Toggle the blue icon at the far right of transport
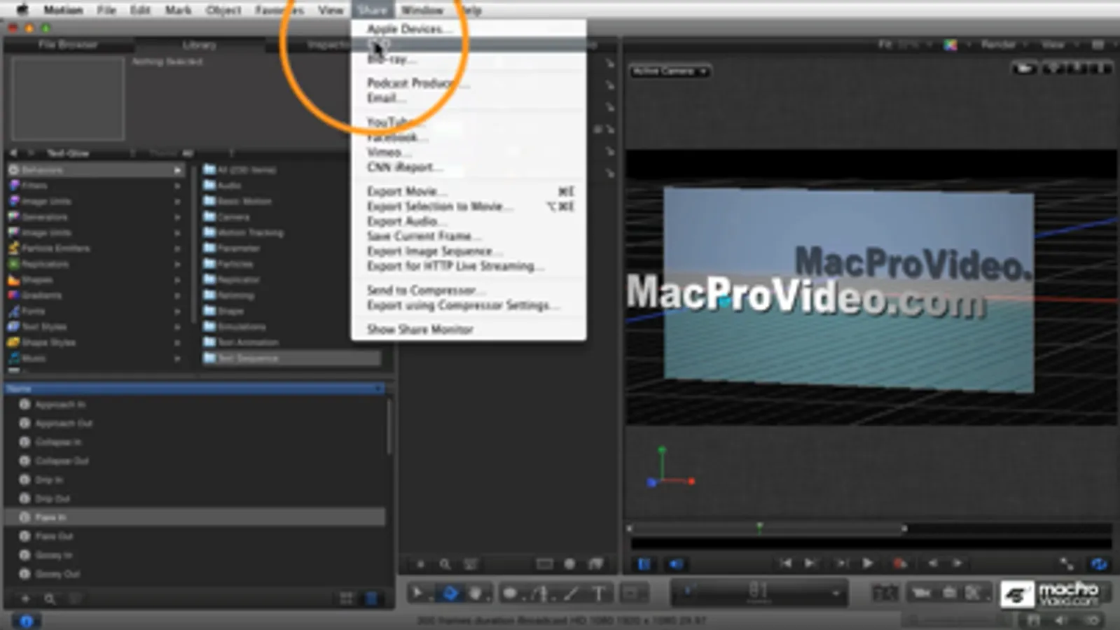This screenshot has width=1120, height=630. point(1099,563)
